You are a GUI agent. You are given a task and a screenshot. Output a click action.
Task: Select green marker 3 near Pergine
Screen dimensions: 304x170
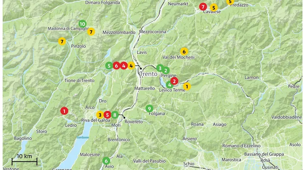(160, 68)
